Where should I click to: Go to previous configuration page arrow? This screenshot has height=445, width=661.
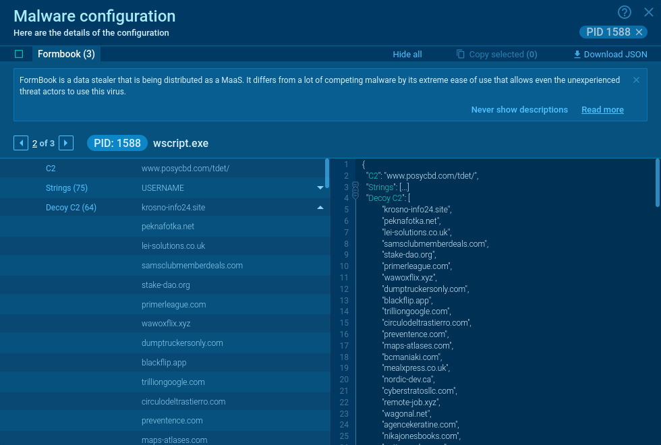pos(21,143)
